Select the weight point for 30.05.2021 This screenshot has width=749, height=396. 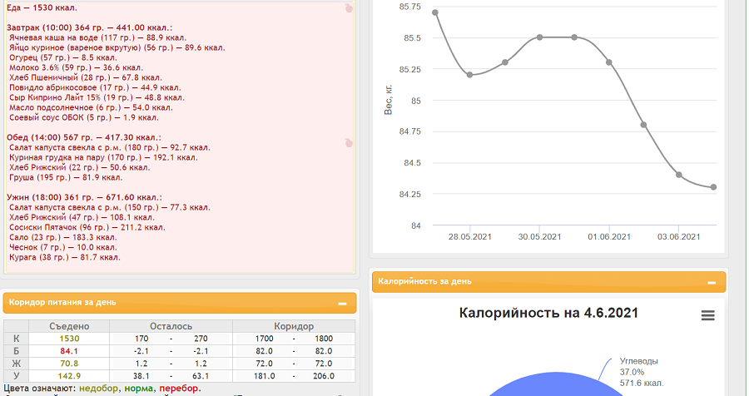coord(540,37)
